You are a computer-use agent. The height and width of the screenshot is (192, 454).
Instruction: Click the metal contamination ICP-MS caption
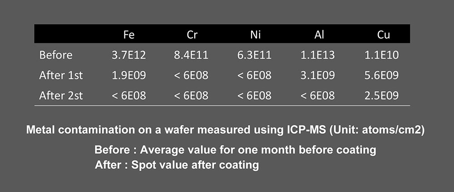pos(226,130)
